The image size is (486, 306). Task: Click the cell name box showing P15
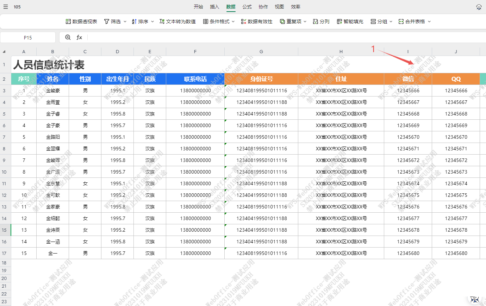pyautogui.click(x=28, y=37)
